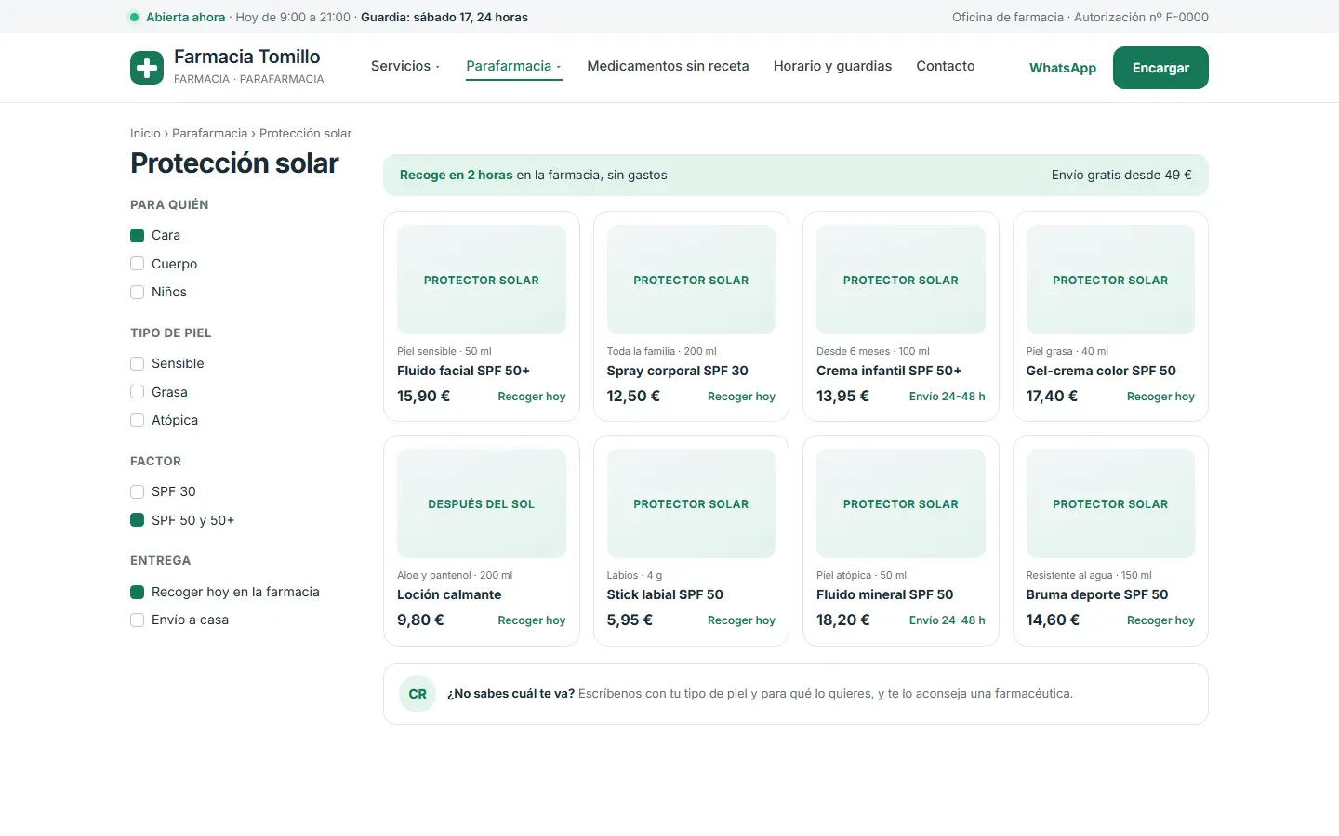Open Fluido facial SPF 50+ product image
The height and width of the screenshot is (836, 1339).
coord(482,280)
